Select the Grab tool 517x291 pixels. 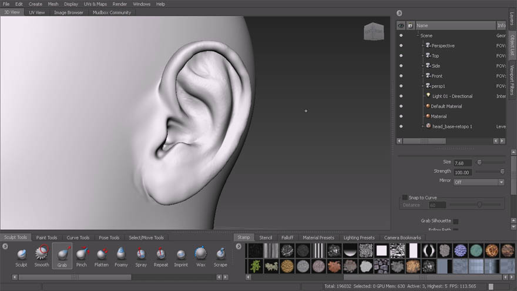click(62, 256)
